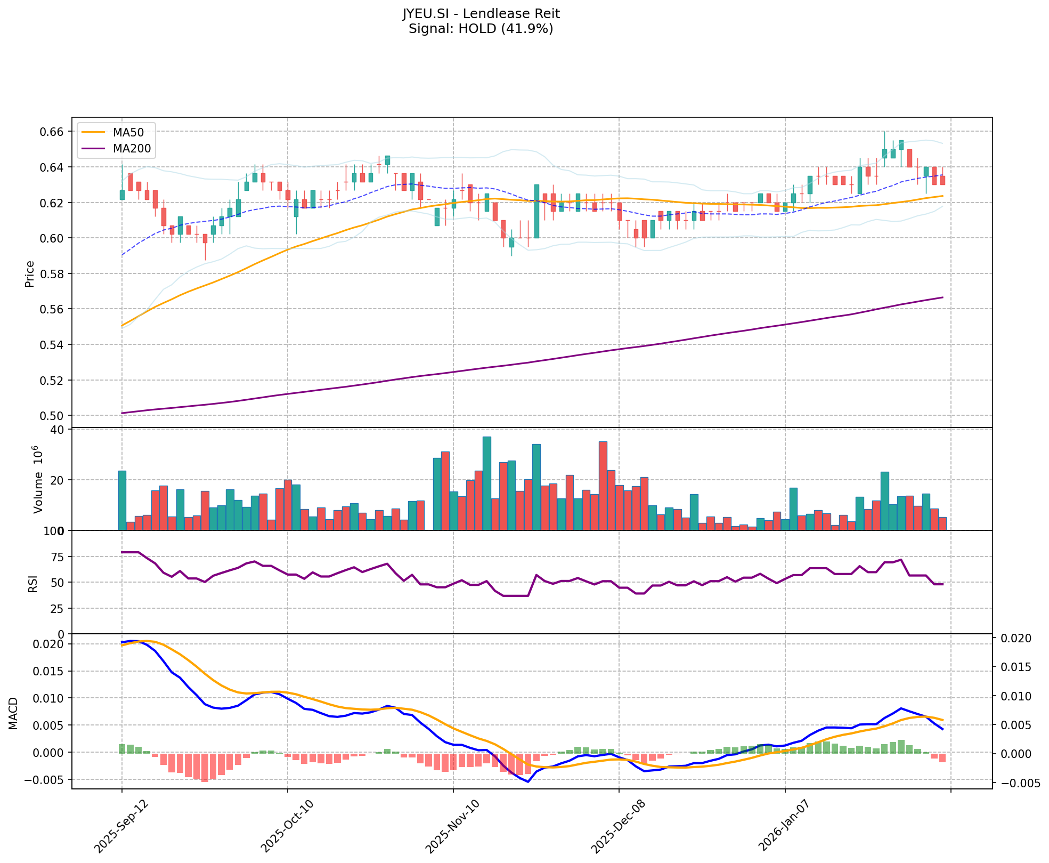This screenshot has width=1049, height=863.
Task: Click the MA50 legend entry
Action: [128, 133]
